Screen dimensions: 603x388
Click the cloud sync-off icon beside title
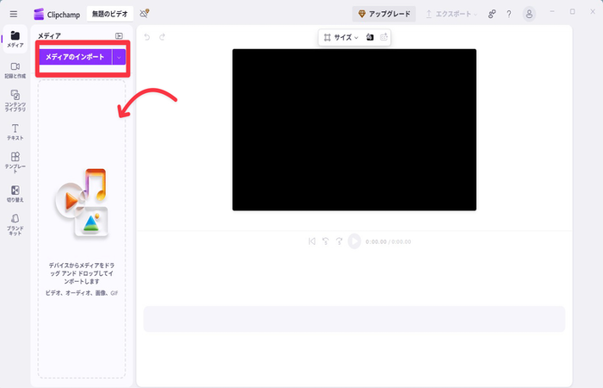pyautogui.click(x=145, y=14)
